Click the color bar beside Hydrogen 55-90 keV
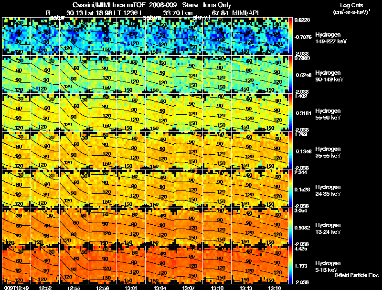 tap(290, 112)
